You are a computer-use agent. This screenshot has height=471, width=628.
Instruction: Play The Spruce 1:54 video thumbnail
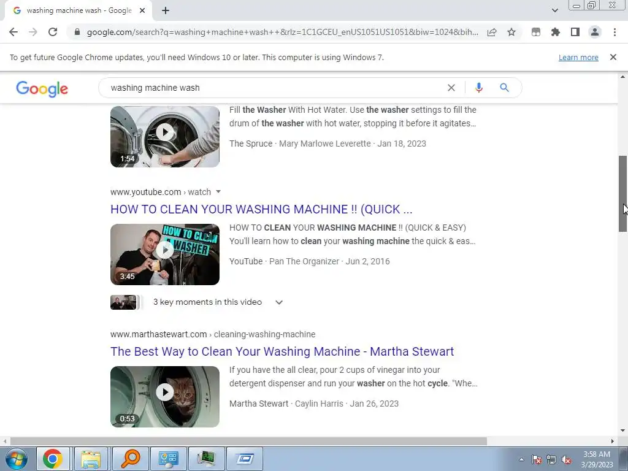(x=165, y=137)
